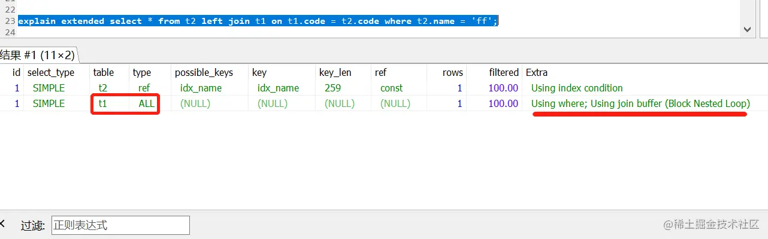768x239 pixels.
Task: Select (NULL) in the key_len column
Action: pyautogui.click(x=340, y=103)
